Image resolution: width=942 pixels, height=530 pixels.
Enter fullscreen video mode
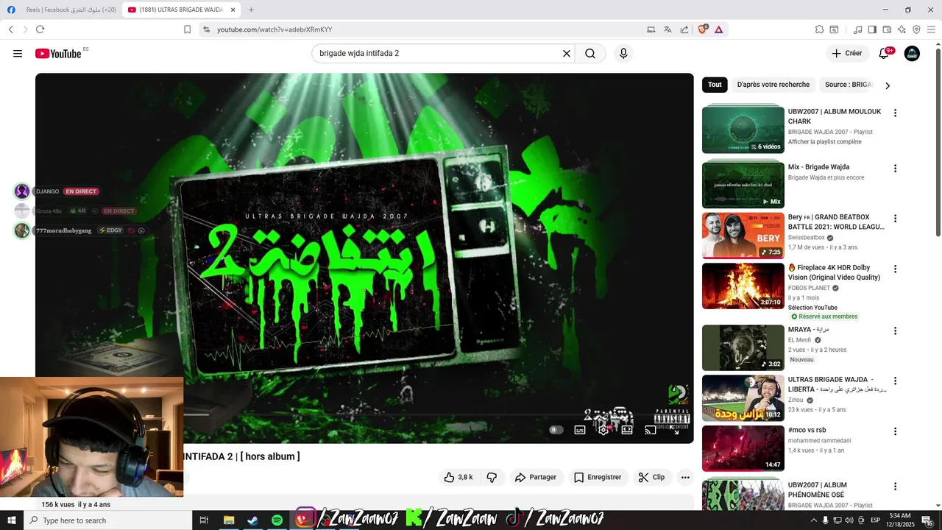[674, 430]
